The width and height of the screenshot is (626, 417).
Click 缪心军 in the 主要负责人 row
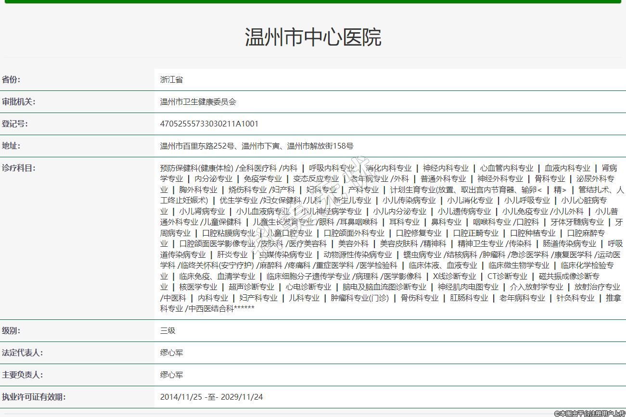coord(171,375)
